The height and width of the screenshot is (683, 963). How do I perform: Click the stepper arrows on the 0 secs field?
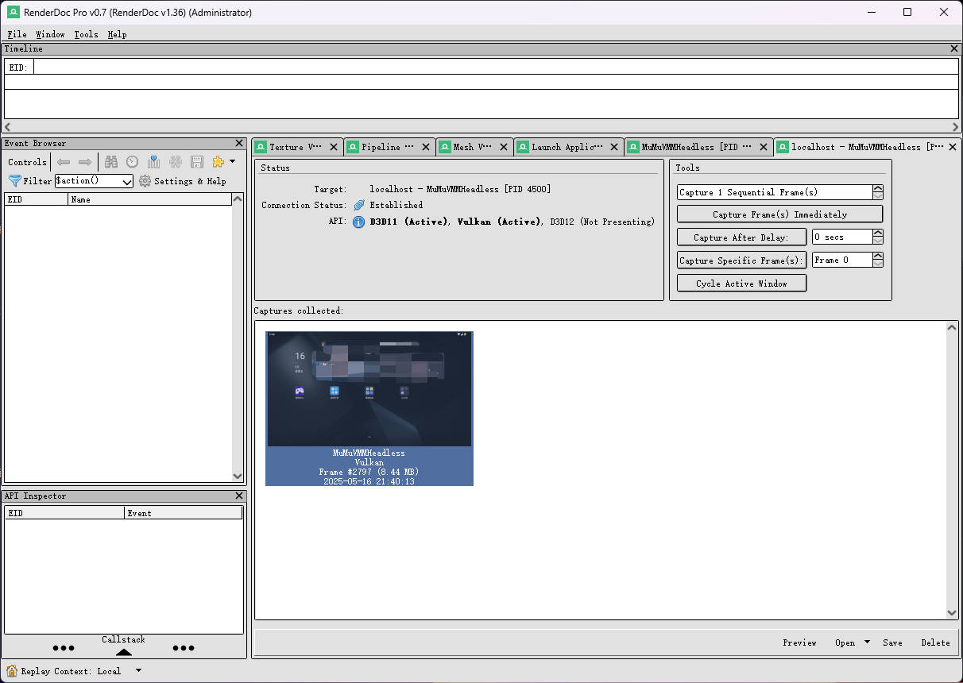click(877, 237)
